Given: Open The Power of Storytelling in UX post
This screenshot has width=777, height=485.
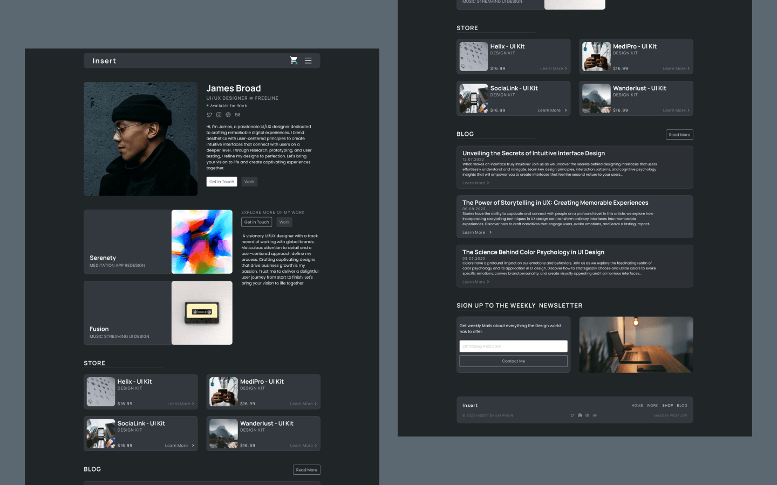Looking at the screenshot, I should 555,203.
